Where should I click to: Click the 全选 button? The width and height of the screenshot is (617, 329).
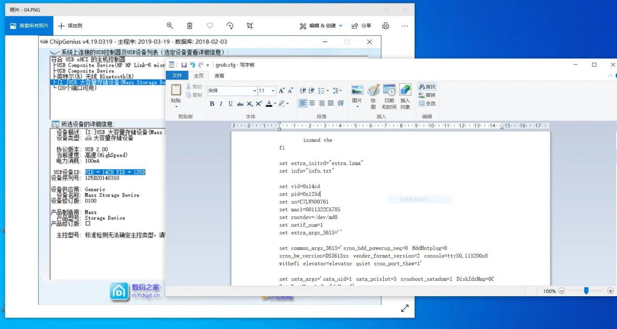427,103
